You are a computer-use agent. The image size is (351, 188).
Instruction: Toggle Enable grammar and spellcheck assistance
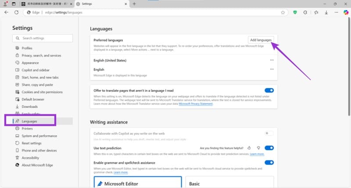tap(269, 163)
